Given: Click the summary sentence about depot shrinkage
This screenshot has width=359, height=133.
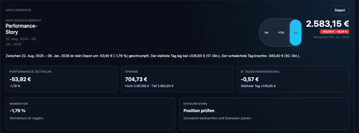Looking at the screenshot, I should coord(153,56).
